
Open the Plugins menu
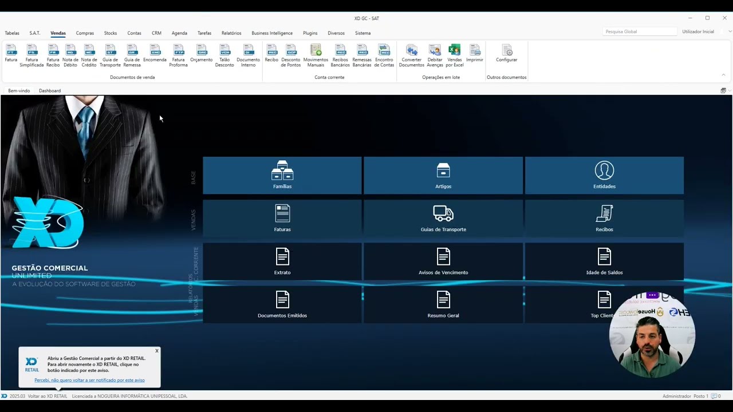(x=310, y=33)
